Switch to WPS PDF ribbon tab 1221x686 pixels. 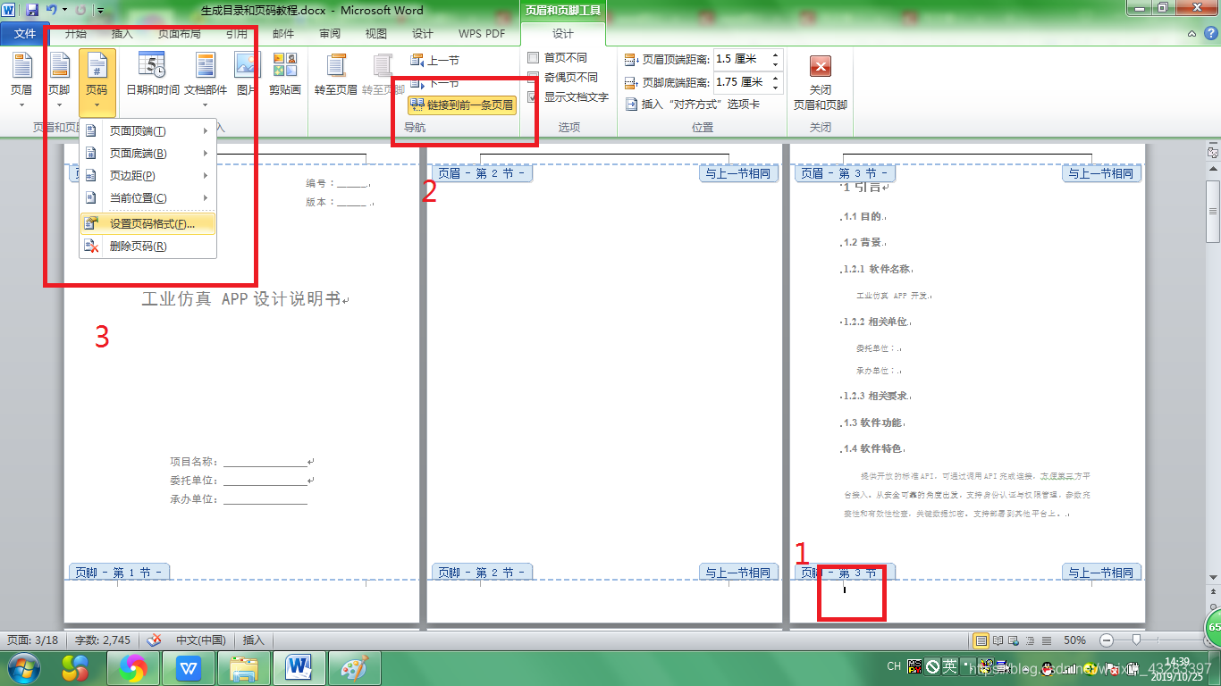click(482, 34)
